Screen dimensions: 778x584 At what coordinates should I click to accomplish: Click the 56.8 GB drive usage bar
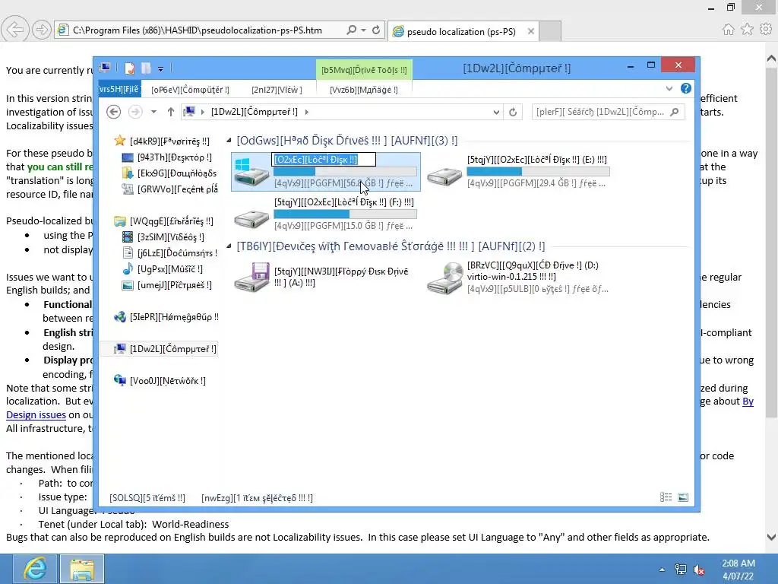pyautogui.click(x=346, y=171)
